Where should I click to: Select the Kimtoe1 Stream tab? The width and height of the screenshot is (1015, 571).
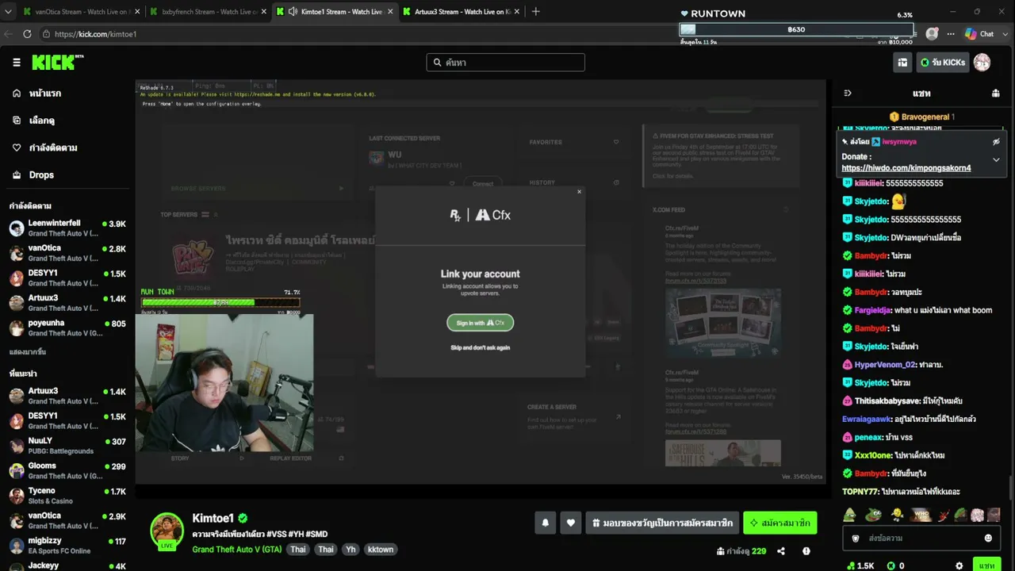click(x=335, y=11)
